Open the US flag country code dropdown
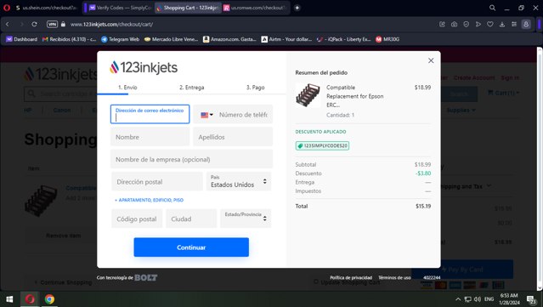 tap(206, 115)
